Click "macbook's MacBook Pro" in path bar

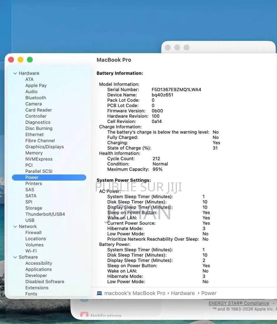coord(135,293)
